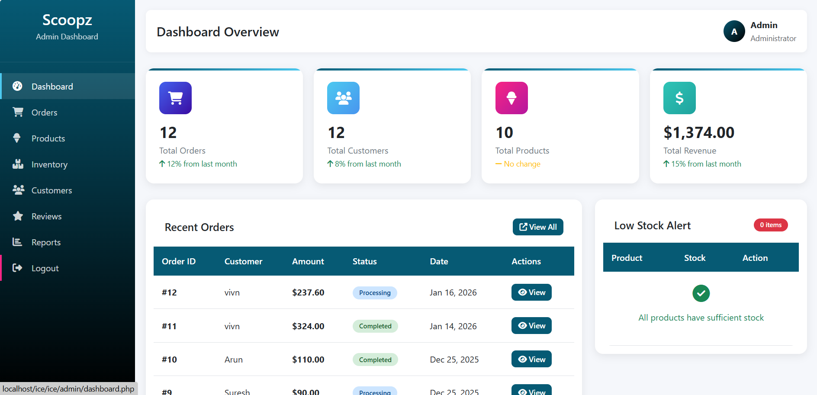Log out using the sidebar Logout item
The image size is (817, 395).
pos(45,268)
